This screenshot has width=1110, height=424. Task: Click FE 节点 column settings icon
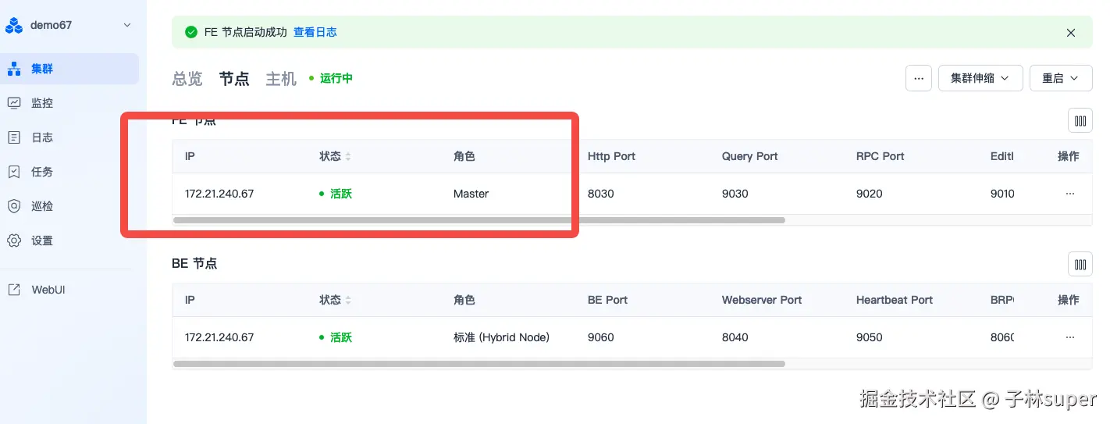coord(1080,121)
